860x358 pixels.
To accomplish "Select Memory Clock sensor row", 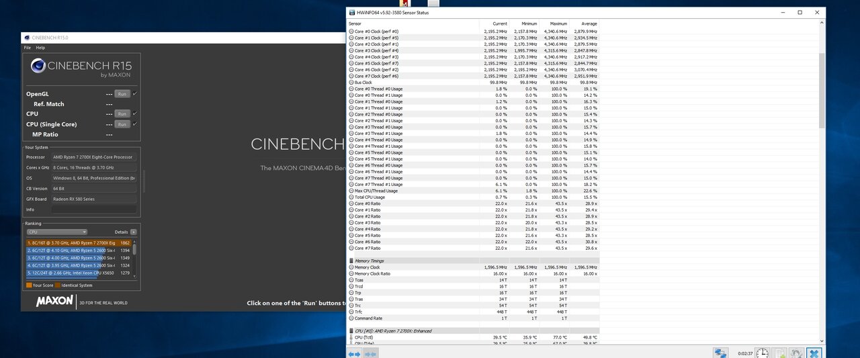I will pos(473,267).
